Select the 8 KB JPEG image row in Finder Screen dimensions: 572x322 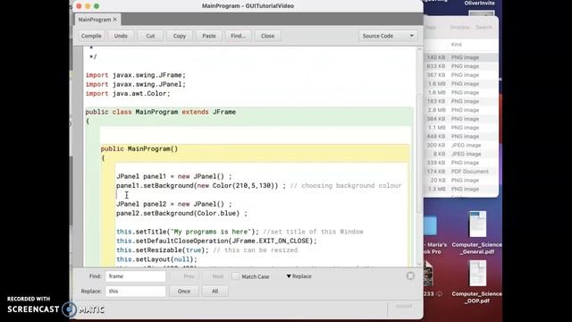coord(461,154)
